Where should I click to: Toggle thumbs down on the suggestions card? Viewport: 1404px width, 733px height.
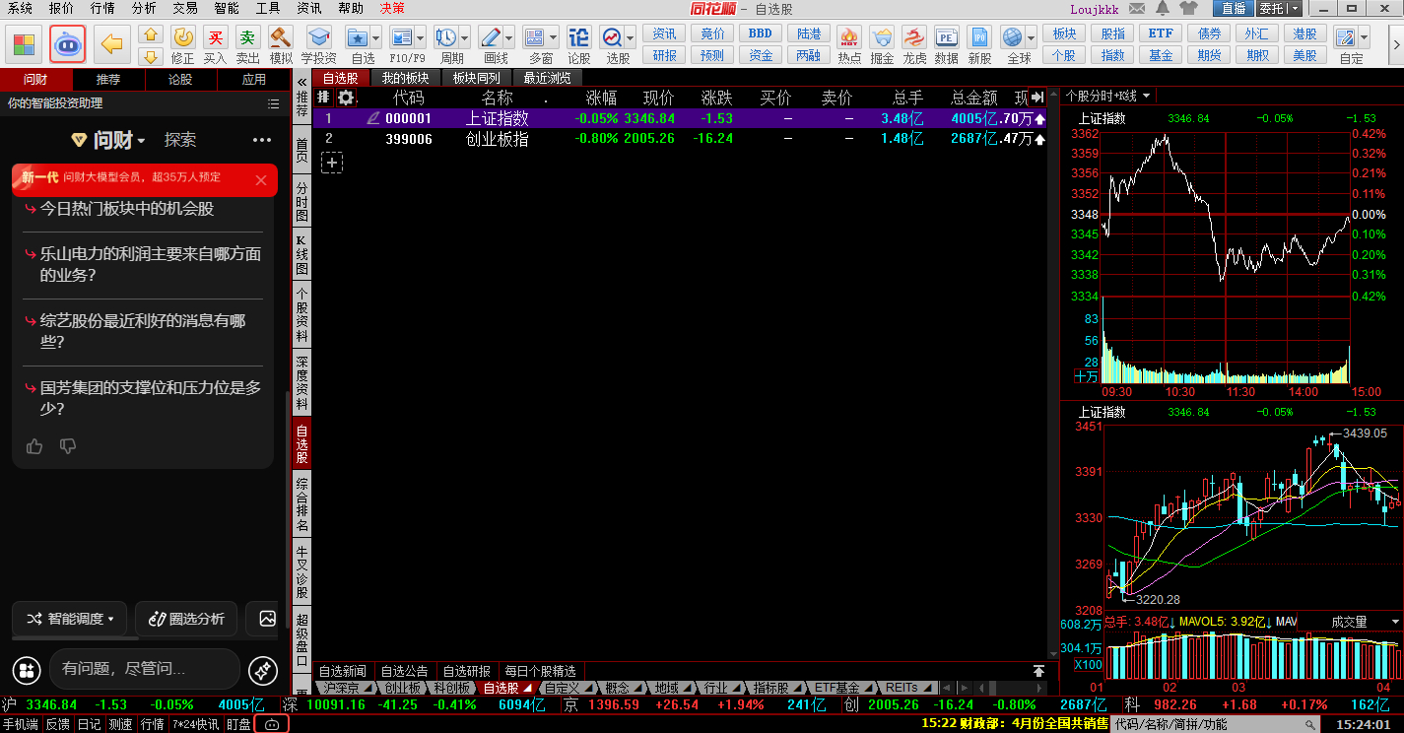[x=68, y=446]
